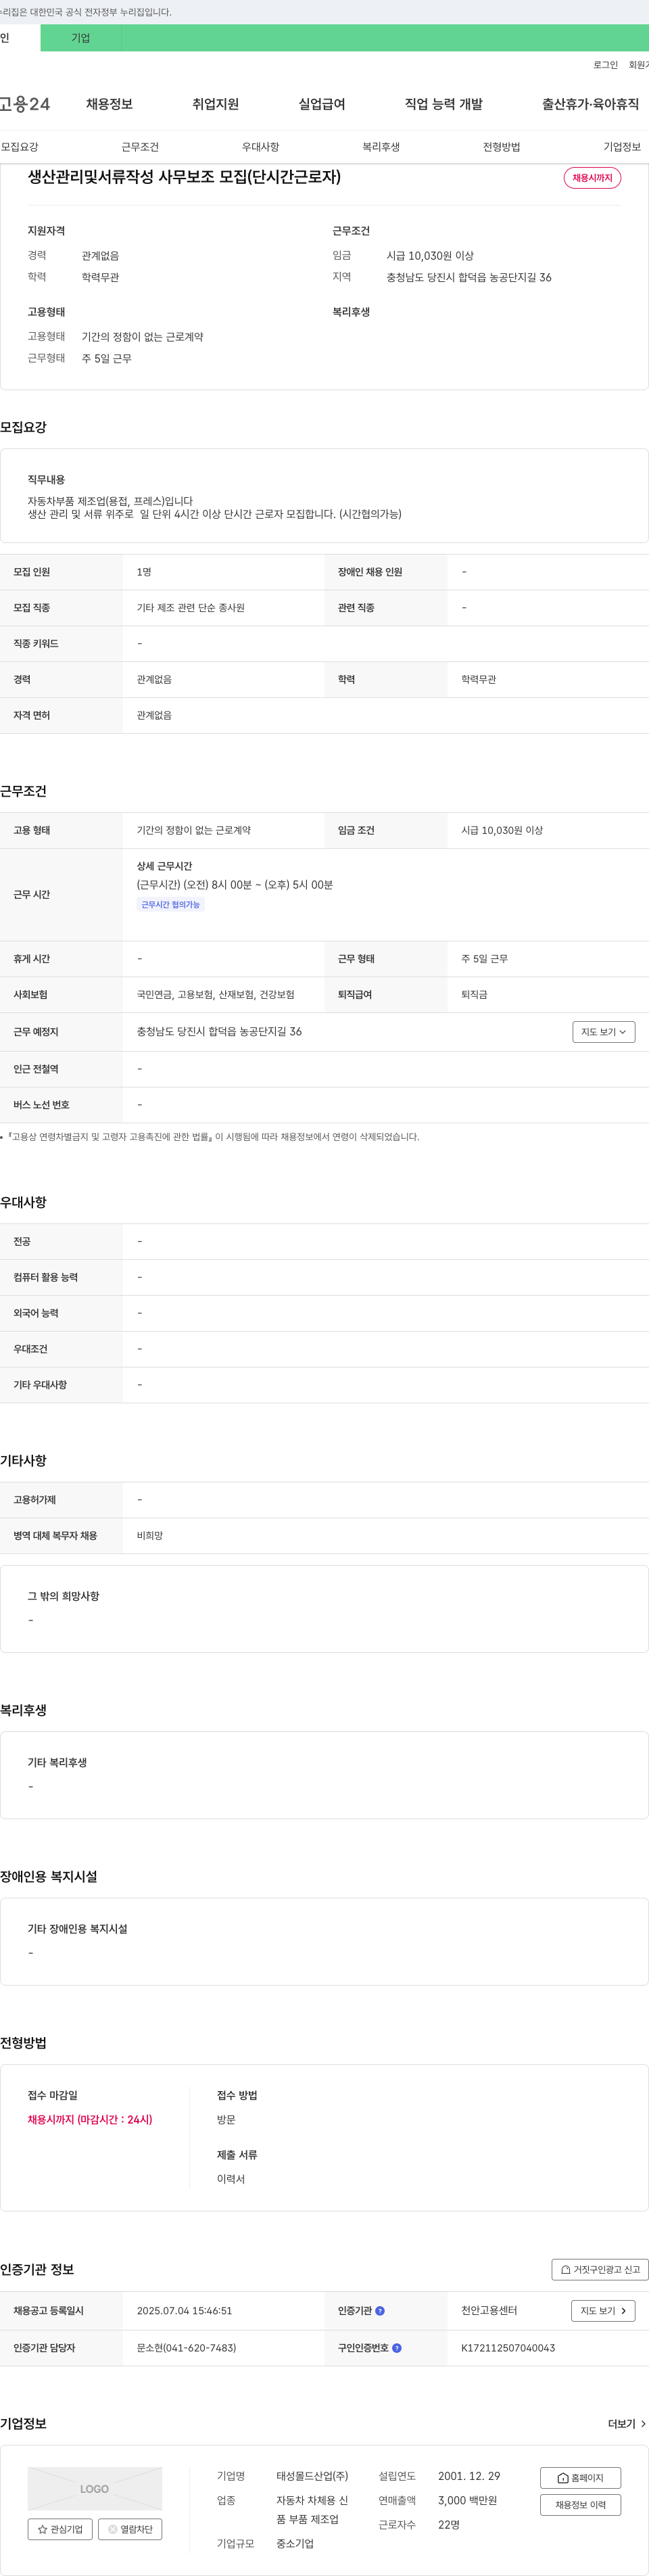Switch to the 기업 tab
The width and height of the screenshot is (649, 2576).
(81, 38)
